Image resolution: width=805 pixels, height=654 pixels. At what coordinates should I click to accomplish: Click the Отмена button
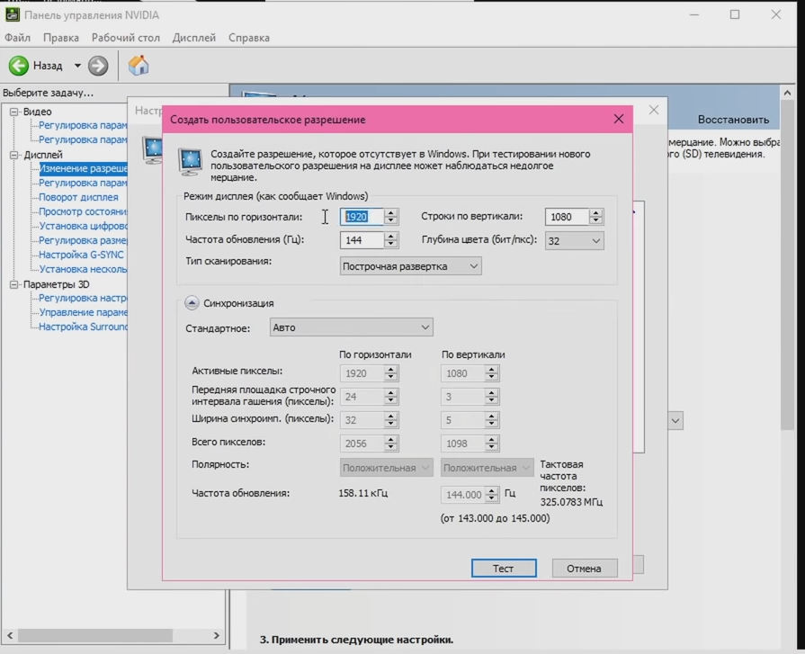(585, 569)
